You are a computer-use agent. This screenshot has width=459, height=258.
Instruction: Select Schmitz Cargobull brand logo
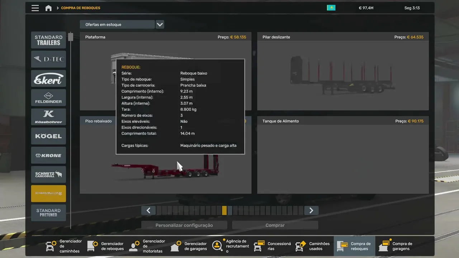click(48, 175)
